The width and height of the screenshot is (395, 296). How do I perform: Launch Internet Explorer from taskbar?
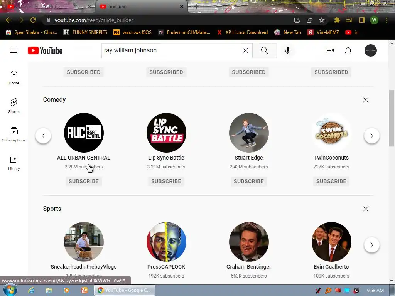pos(31,290)
